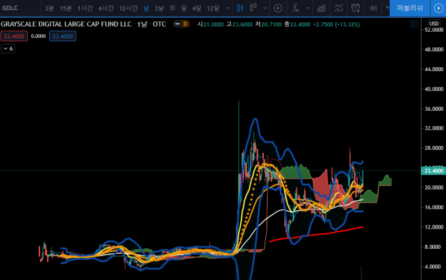Click the 23.4000 current price label on axis

pyautogui.click(x=434, y=171)
